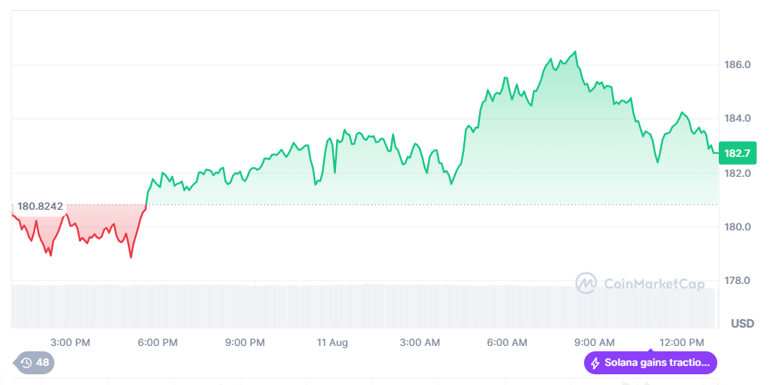Select the 6:00 AM time axis marker
Image resolution: width=777 pixels, height=385 pixels.
tap(508, 342)
